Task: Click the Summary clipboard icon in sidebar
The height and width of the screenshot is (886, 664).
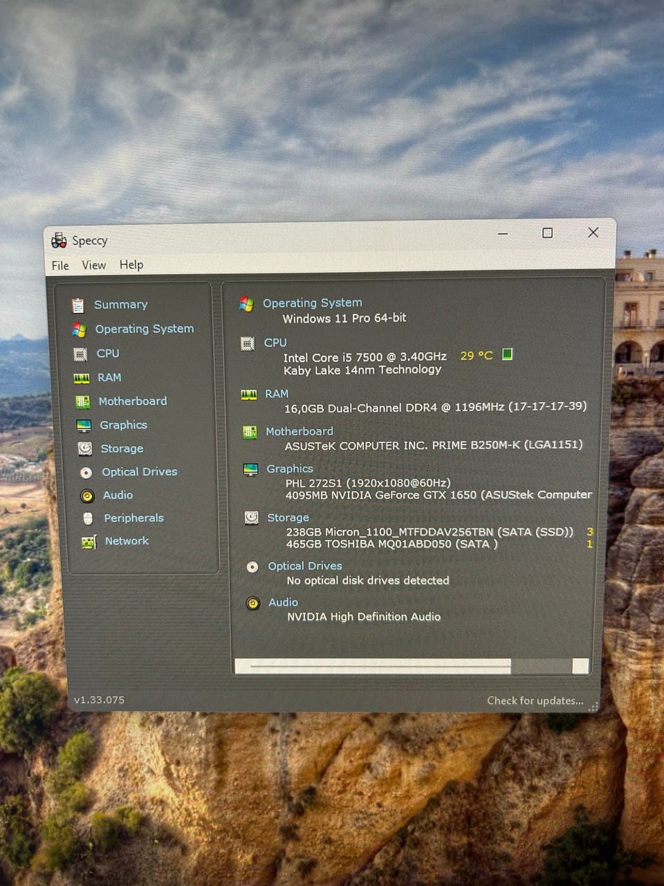Action: [x=77, y=305]
